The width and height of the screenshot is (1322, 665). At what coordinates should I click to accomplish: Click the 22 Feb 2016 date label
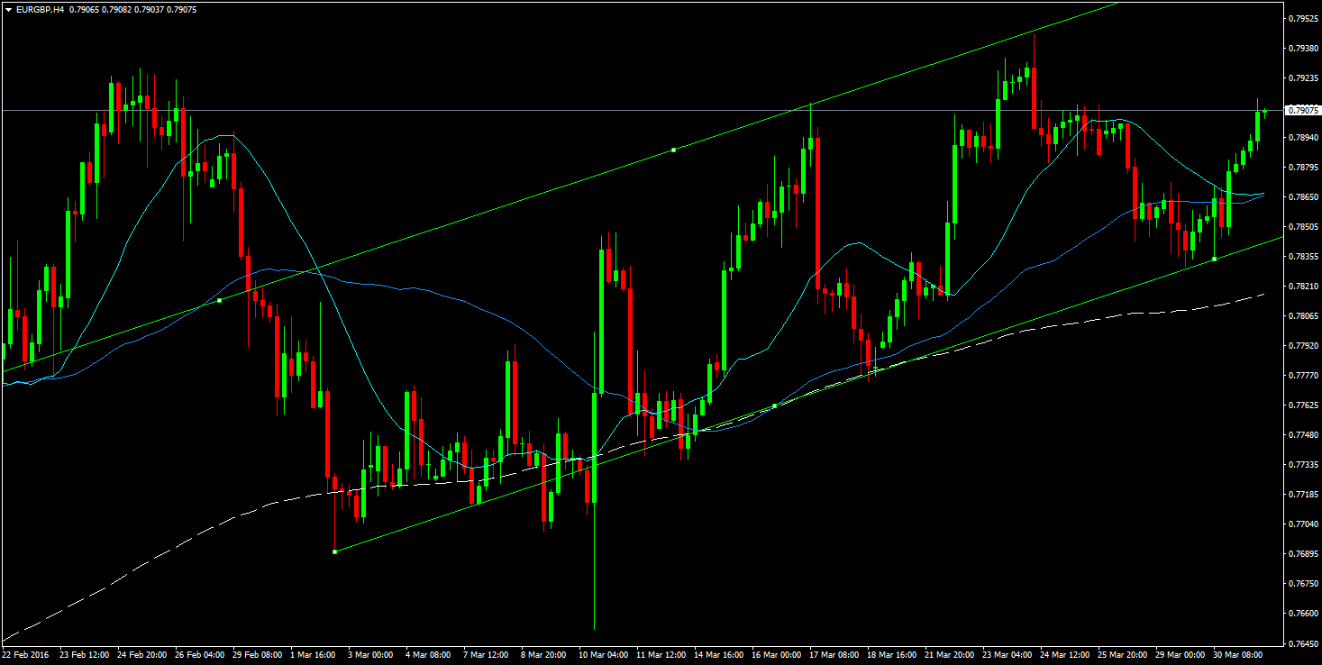tap(27, 655)
